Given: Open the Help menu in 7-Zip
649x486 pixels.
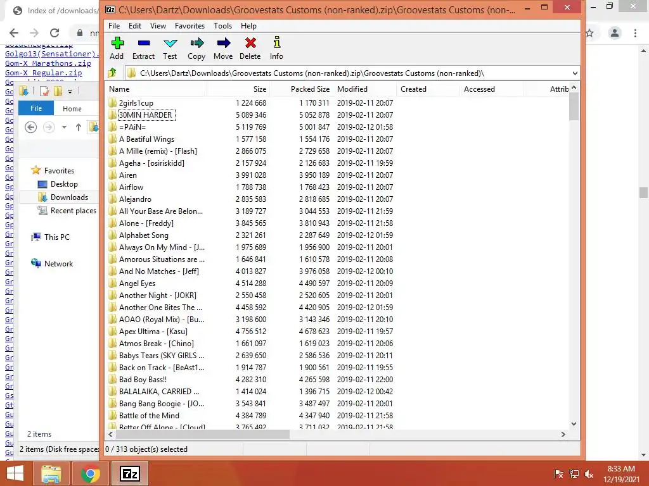Looking at the screenshot, I should [x=248, y=25].
